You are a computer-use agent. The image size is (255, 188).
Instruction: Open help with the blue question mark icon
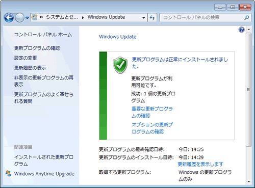(242, 30)
